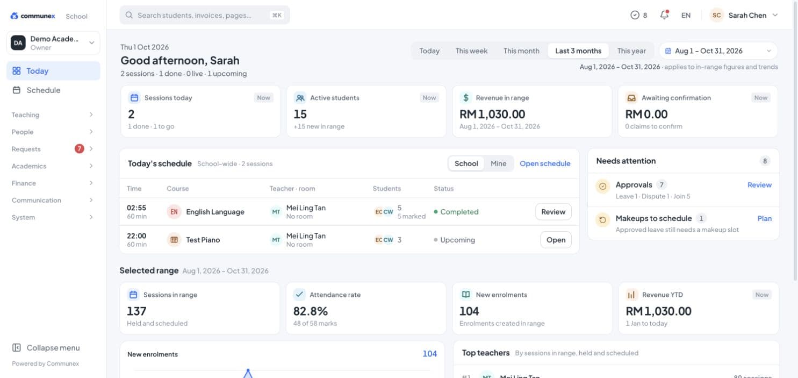Screen dimensions: 798x378
Task: Expand the Teaching sidebar section
Action: tap(53, 115)
